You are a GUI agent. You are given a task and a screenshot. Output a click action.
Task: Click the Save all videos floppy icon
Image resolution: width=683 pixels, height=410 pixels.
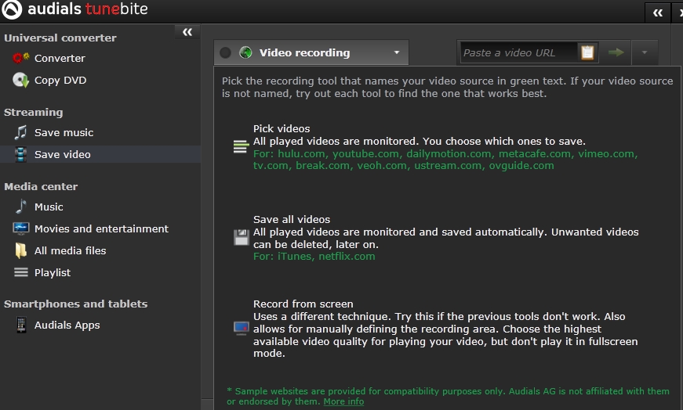242,237
